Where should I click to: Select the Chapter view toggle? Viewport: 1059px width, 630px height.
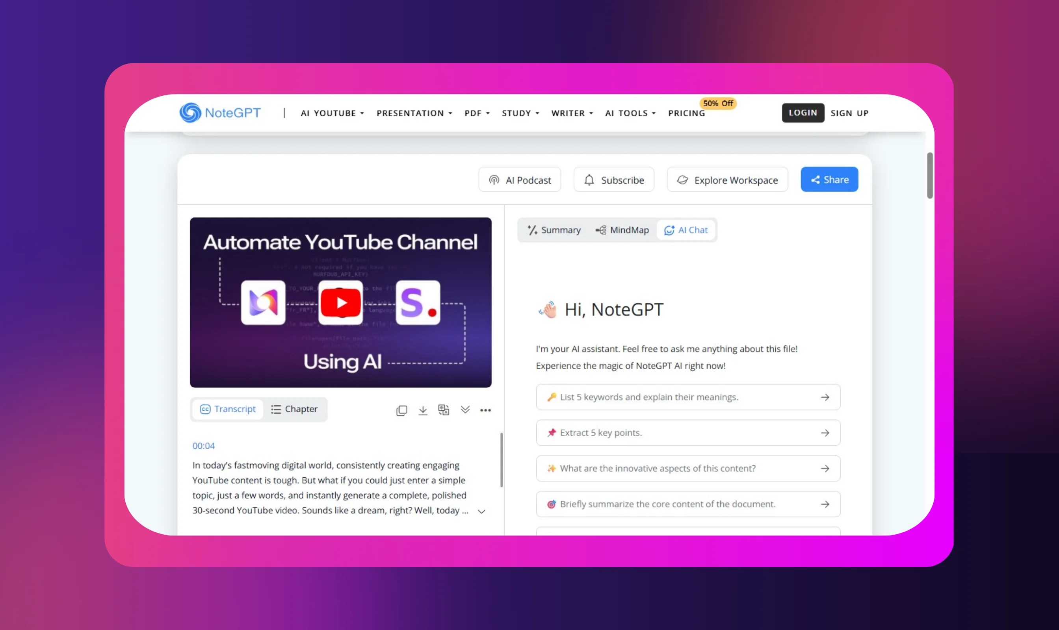[295, 409]
